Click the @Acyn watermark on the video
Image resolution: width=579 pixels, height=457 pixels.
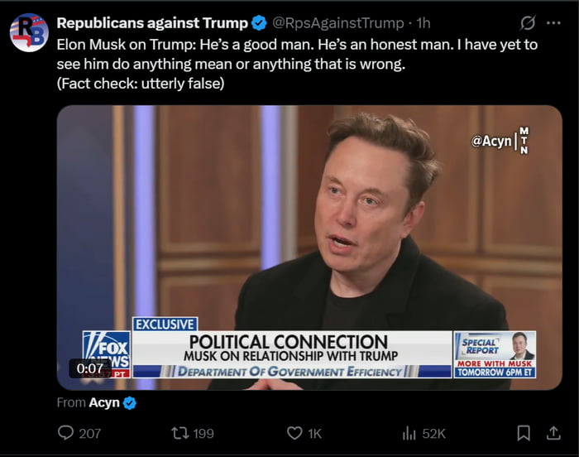[490, 142]
